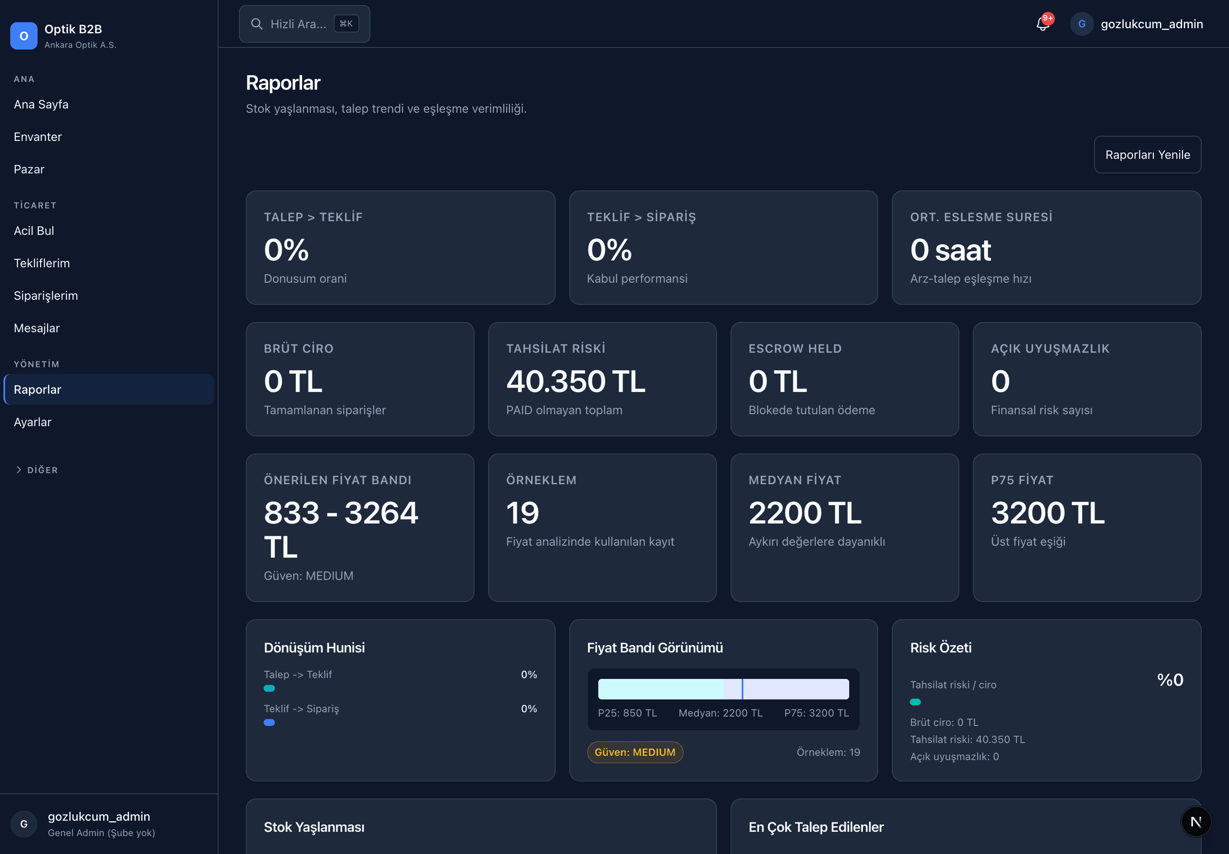Click the Stok Yaşlanması heading
1229x854 pixels.
click(x=314, y=827)
